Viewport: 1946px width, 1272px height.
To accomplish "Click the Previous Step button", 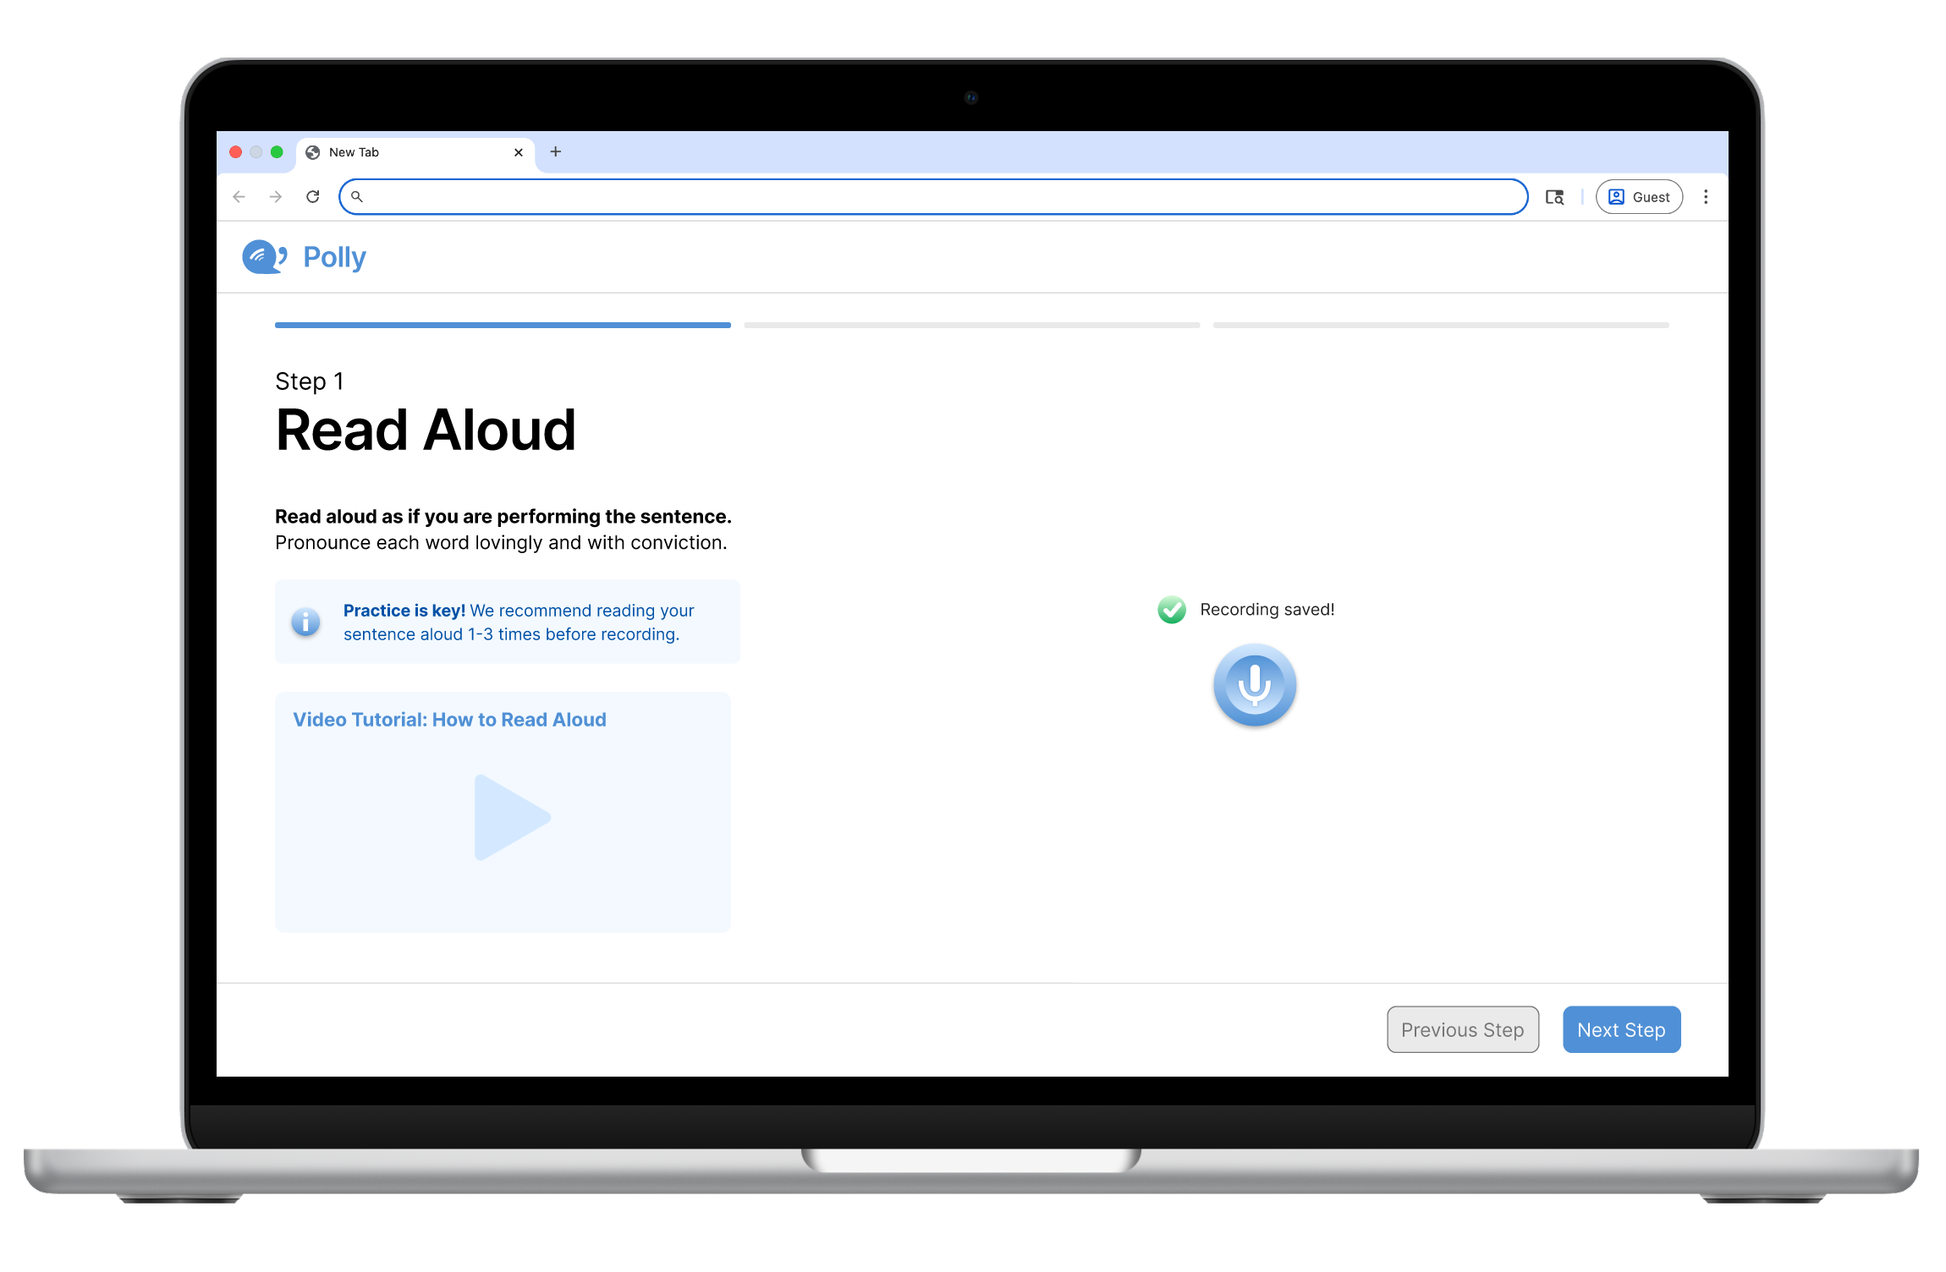I will (x=1462, y=1029).
